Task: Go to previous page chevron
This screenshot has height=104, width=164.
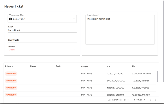Action: click(150, 100)
